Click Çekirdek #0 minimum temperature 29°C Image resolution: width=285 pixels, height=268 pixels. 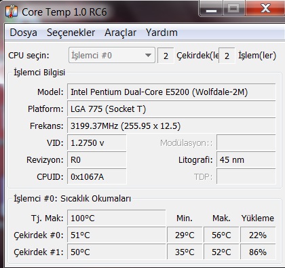[185, 235]
